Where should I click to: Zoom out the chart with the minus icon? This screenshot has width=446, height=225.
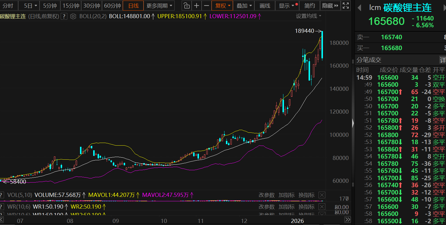(x=206, y=6)
